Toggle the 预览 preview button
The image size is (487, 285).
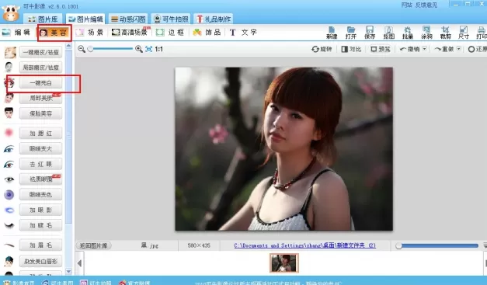pyautogui.click(x=381, y=49)
